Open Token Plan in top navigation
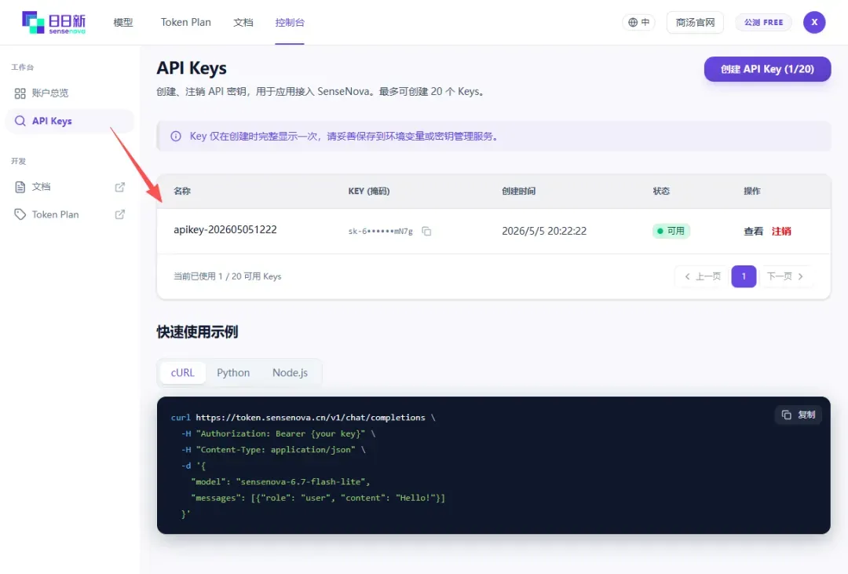 tap(185, 22)
